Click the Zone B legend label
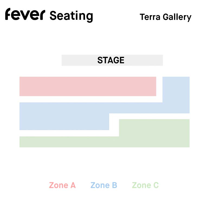208x208 pixels. [x=104, y=185]
